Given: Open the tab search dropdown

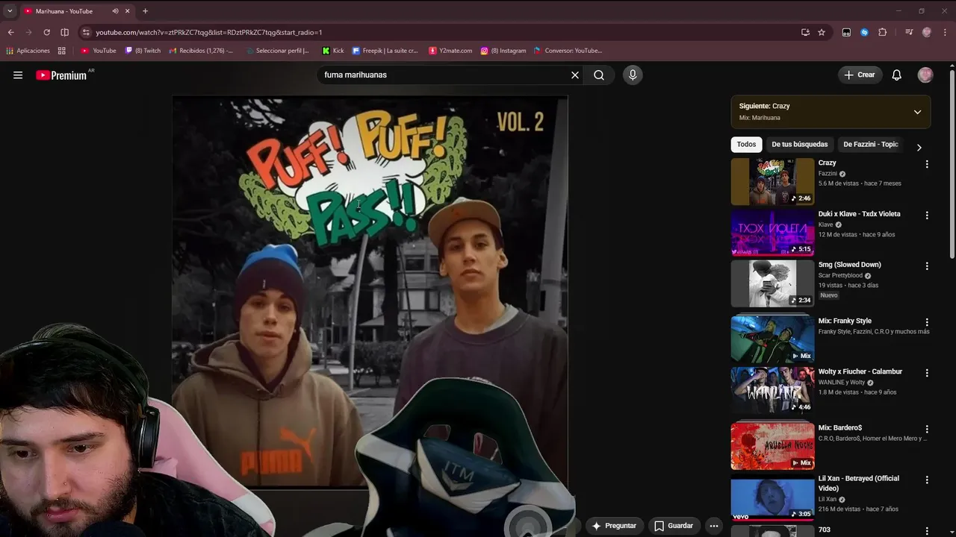Looking at the screenshot, I should point(9,11).
